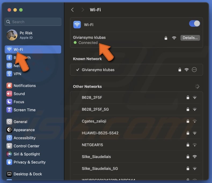Open the more options menu for known Giviansymo klubas
212x183 pixels.
click(194, 70)
